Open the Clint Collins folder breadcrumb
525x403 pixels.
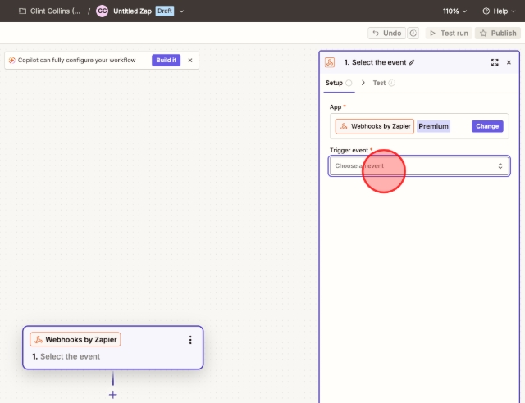[50, 11]
